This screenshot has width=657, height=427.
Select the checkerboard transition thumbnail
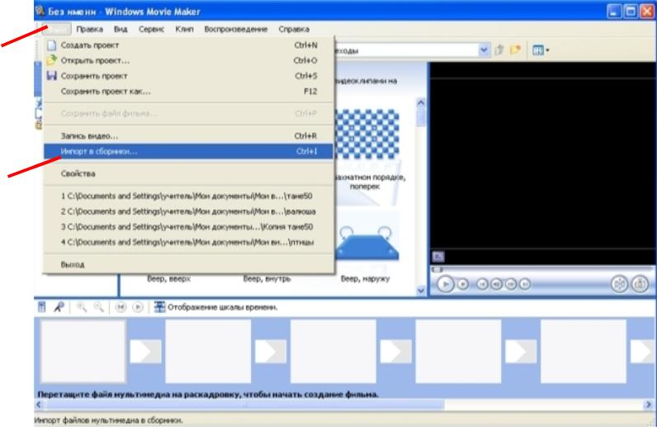[x=367, y=133]
